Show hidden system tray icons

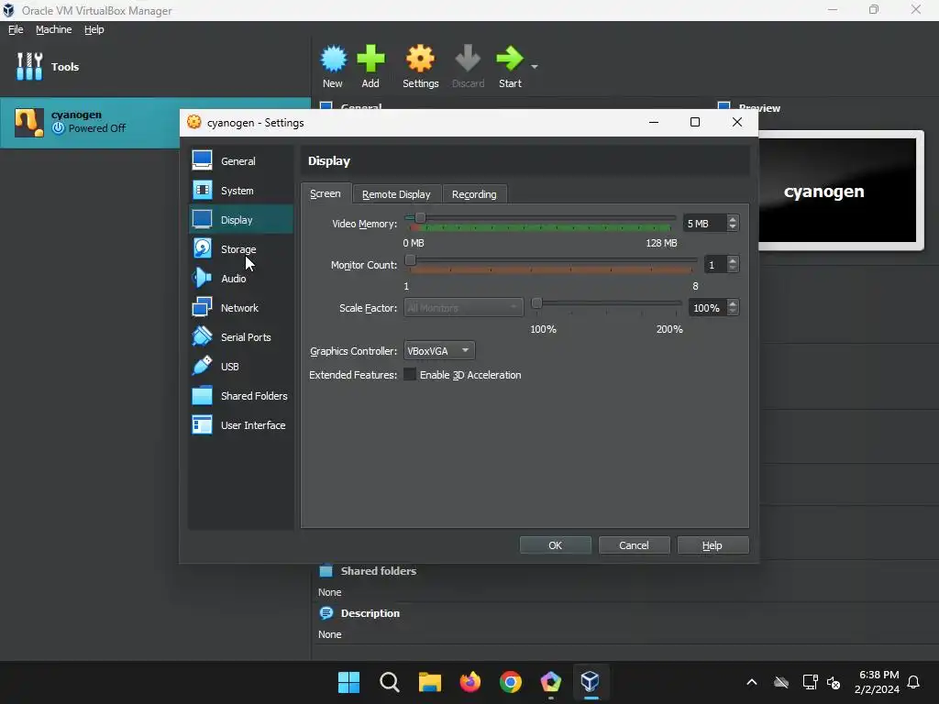752,682
